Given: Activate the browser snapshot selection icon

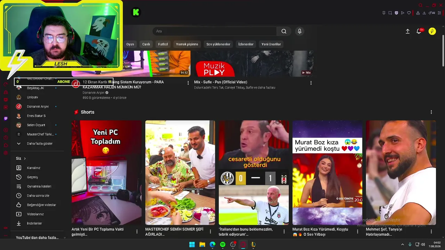Looking at the screenshot, I should pos(390,13).
